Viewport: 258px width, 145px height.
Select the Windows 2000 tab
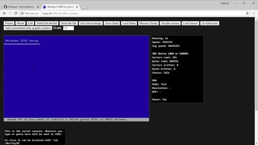coord(60,7)
